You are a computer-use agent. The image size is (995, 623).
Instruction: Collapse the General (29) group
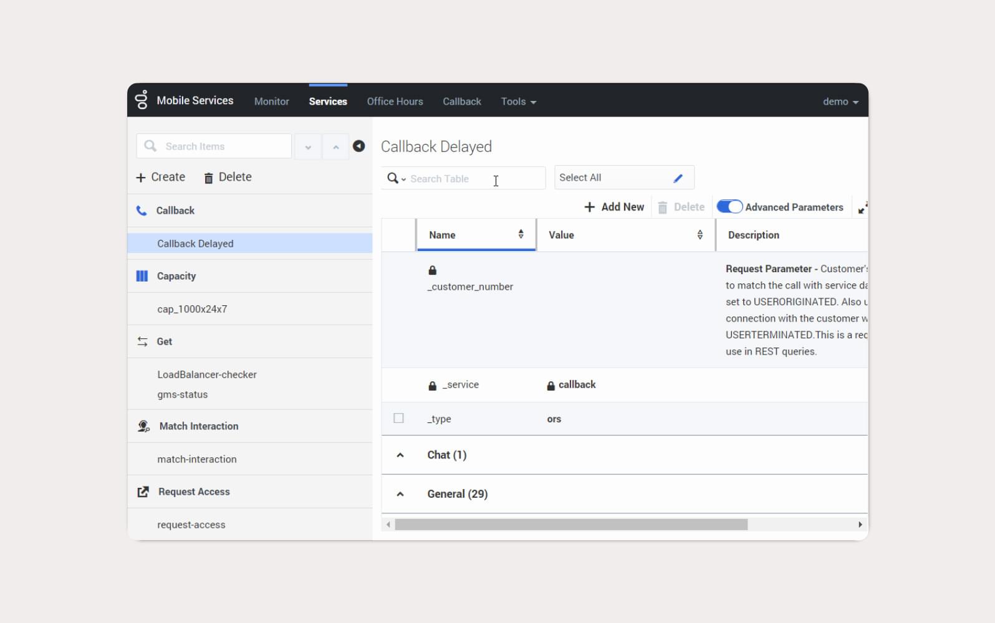tap(400, 494)
